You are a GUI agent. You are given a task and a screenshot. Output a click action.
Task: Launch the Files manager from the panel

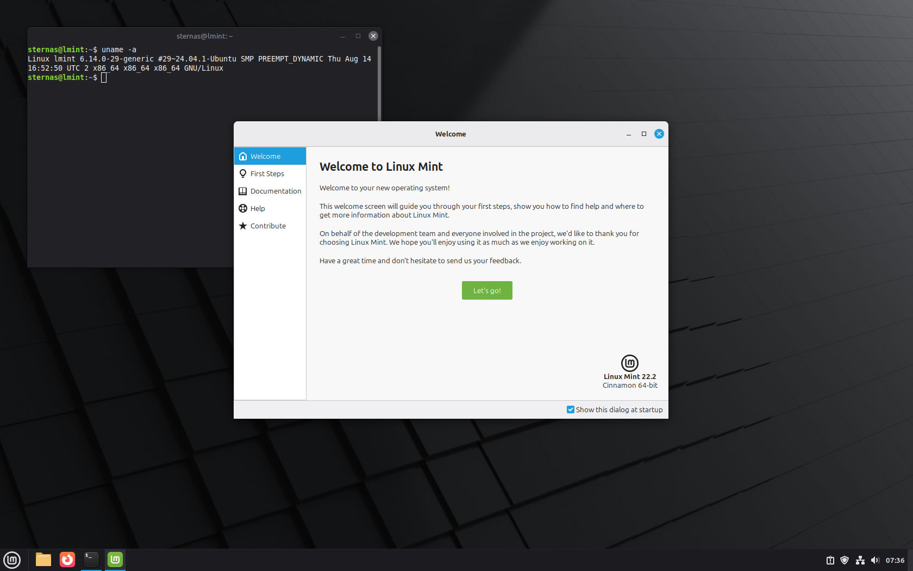[43, 560]
